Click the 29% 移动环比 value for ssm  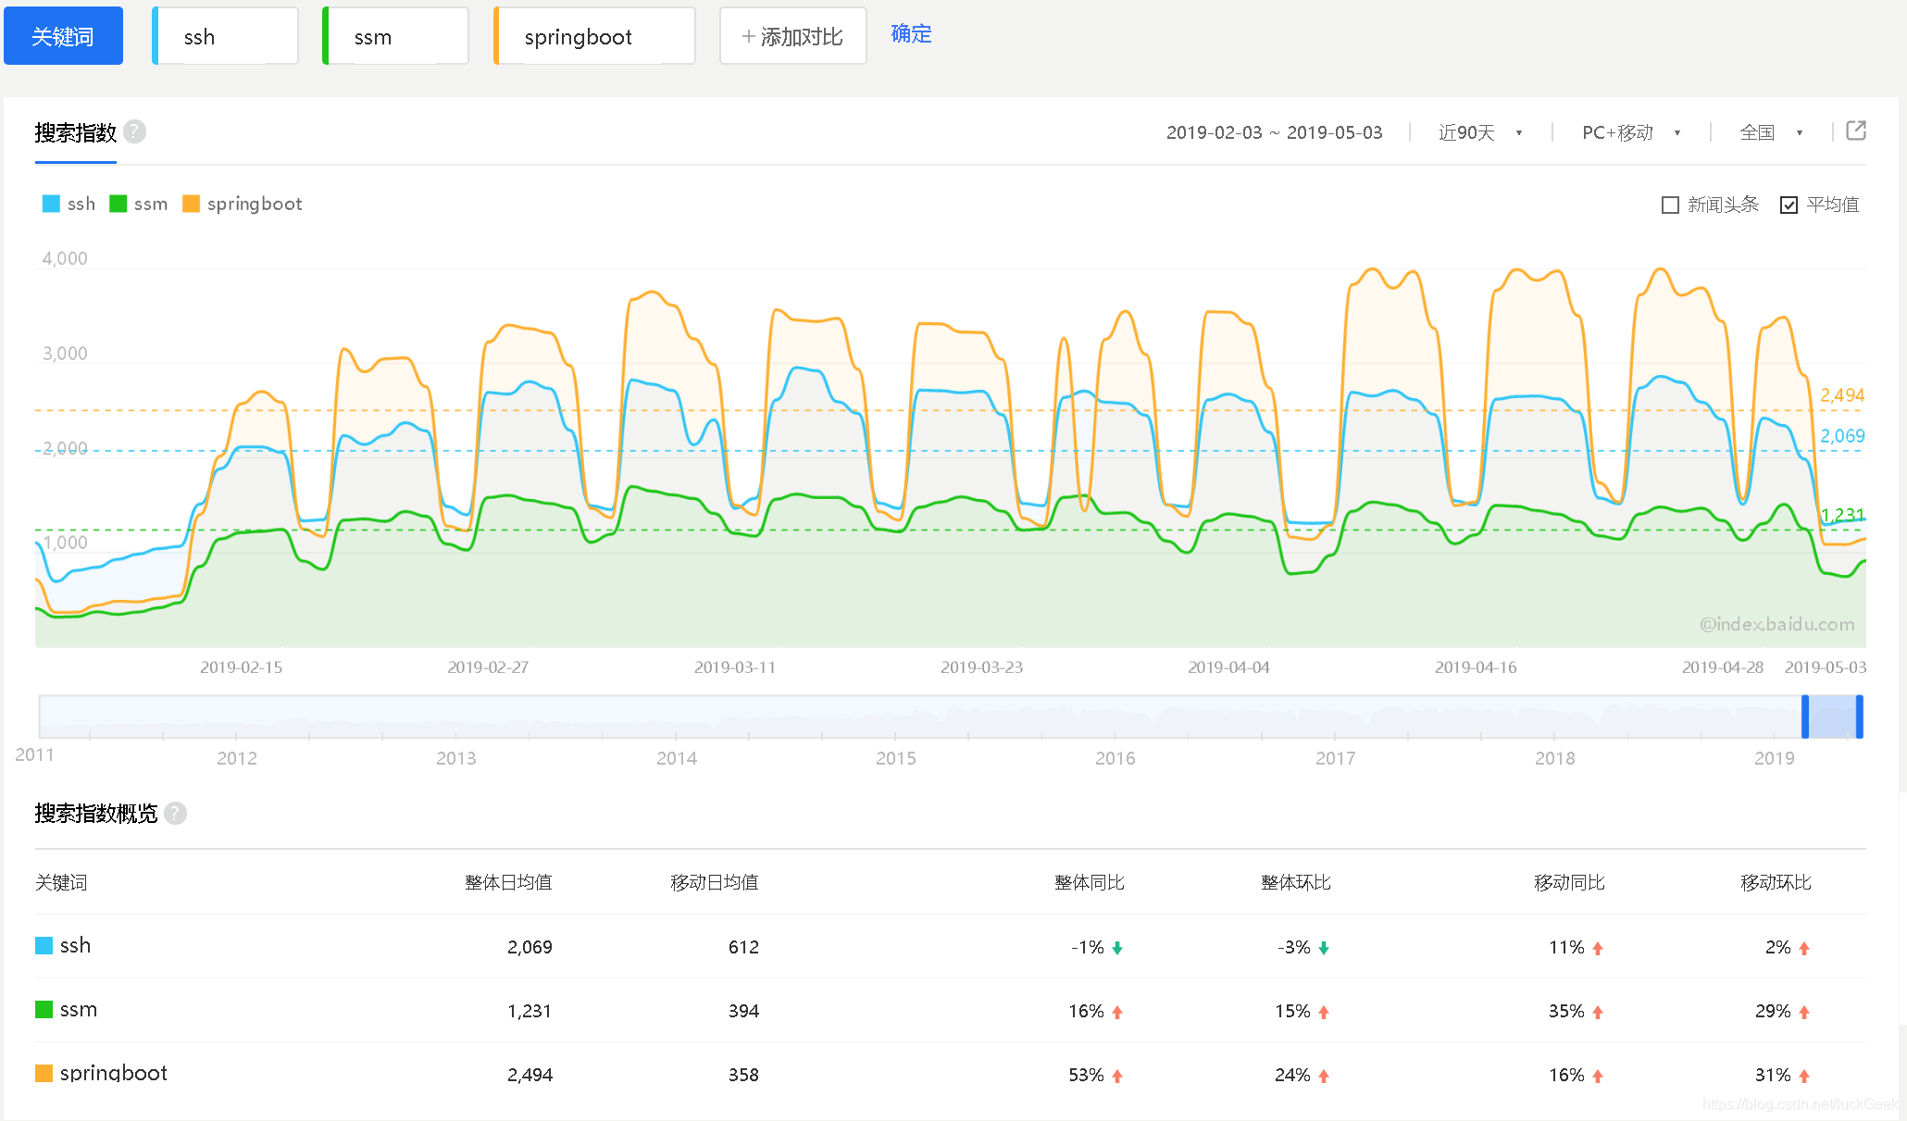(1773, 1011)
